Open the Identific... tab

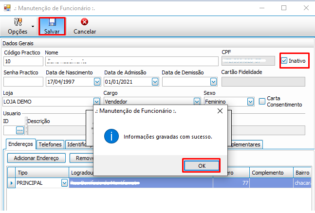pyautogui.click(x=79, y=144)
